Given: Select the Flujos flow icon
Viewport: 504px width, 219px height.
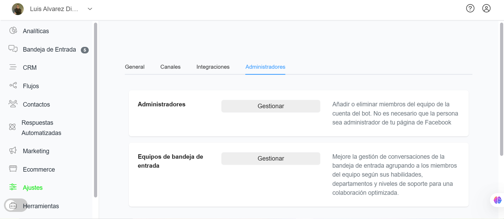Looking at the screenshot, I should [13, 85].
